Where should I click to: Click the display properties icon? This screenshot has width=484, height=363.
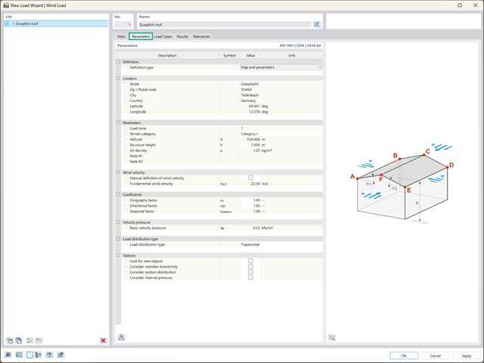click(39, 355)
